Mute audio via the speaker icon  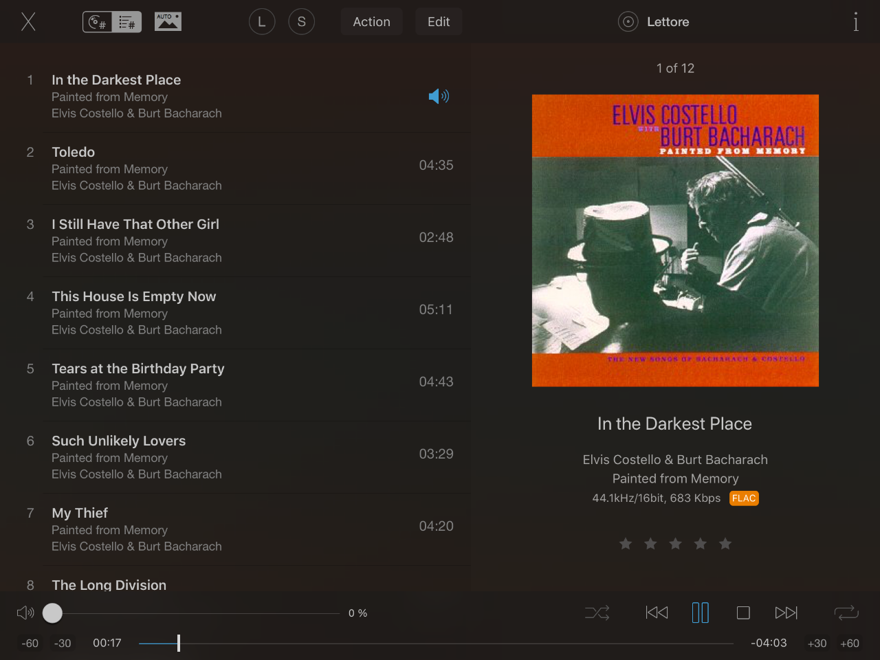25,613
